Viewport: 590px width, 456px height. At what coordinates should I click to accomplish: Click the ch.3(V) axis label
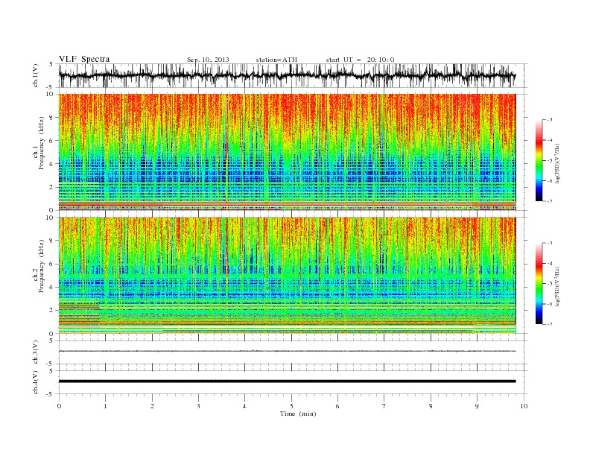pyautogui.click(x=36, y=352)
